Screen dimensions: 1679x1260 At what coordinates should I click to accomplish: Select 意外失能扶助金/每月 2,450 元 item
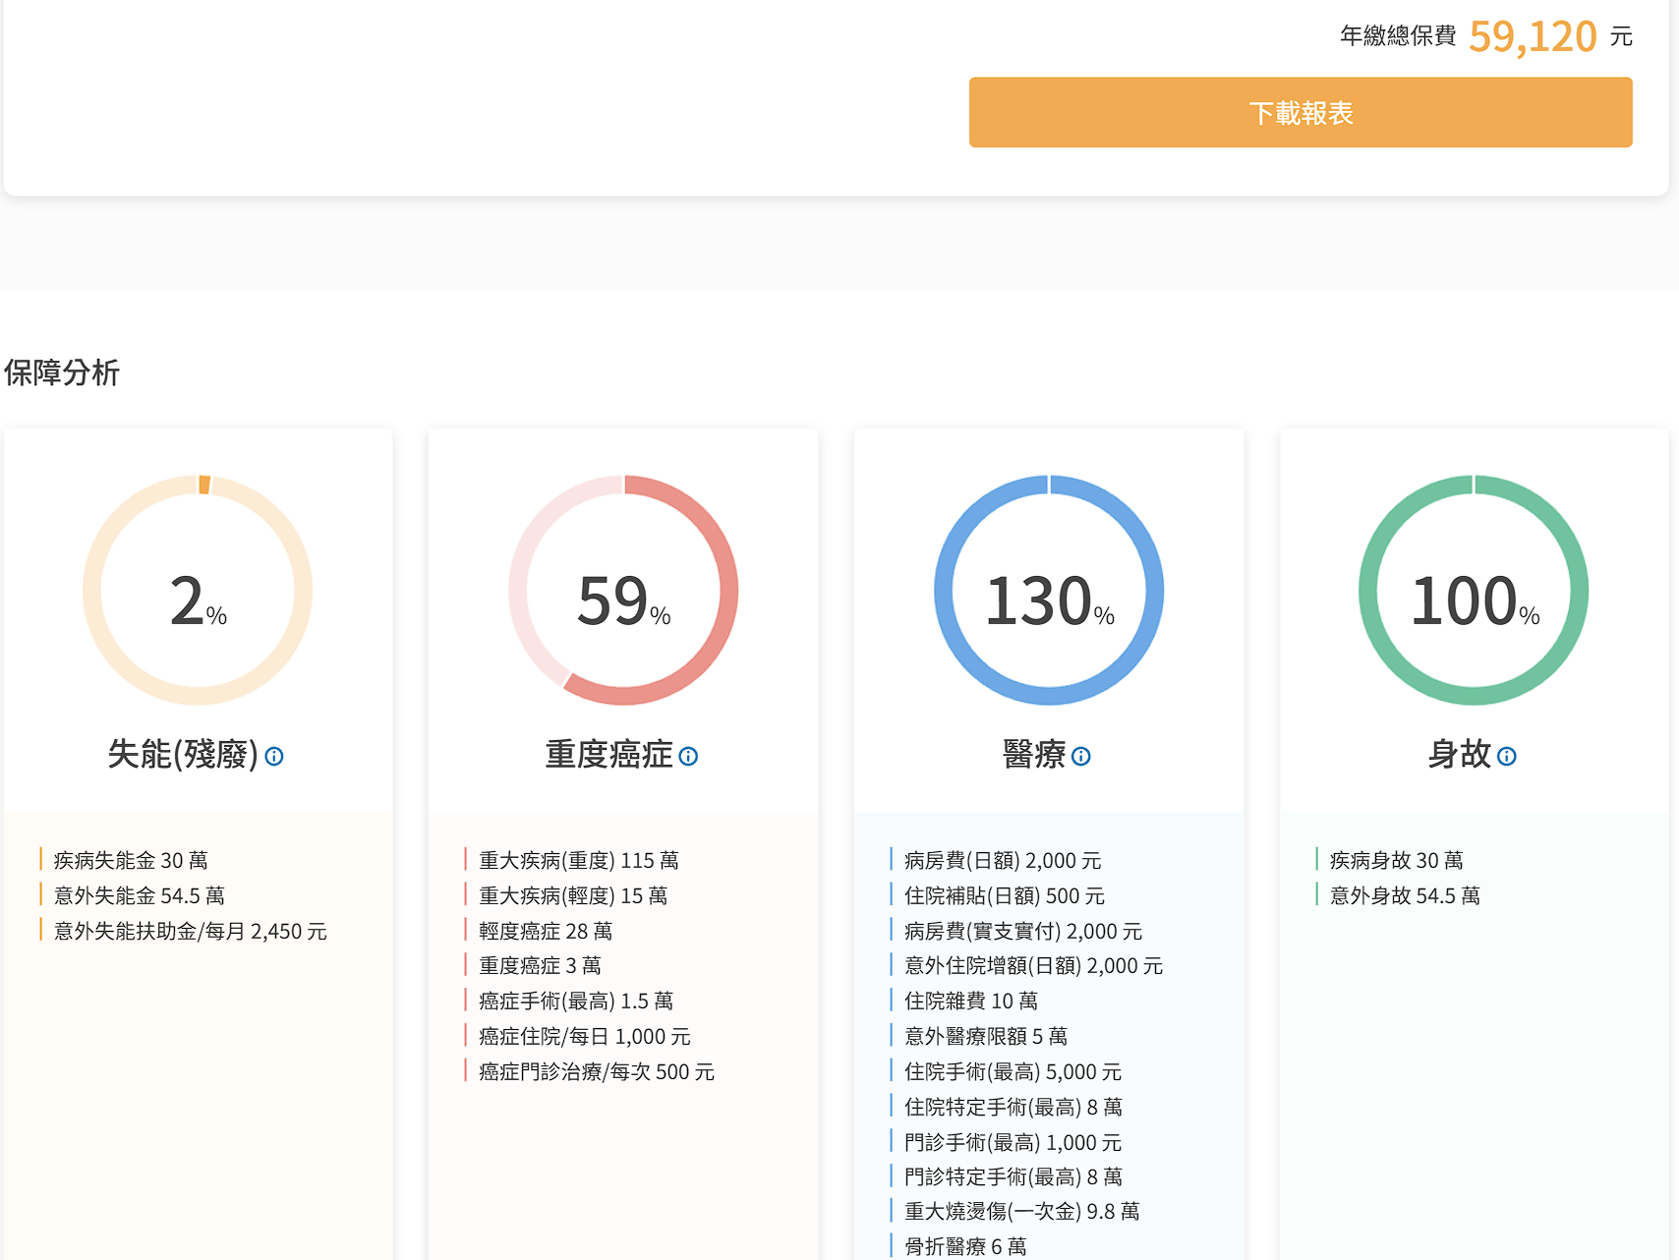pyautogui.click(x=190, y=931)
